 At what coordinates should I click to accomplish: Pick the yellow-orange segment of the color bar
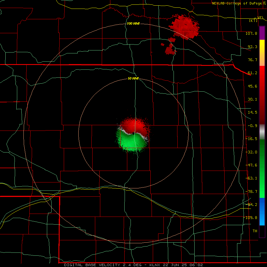coord(262,53)
